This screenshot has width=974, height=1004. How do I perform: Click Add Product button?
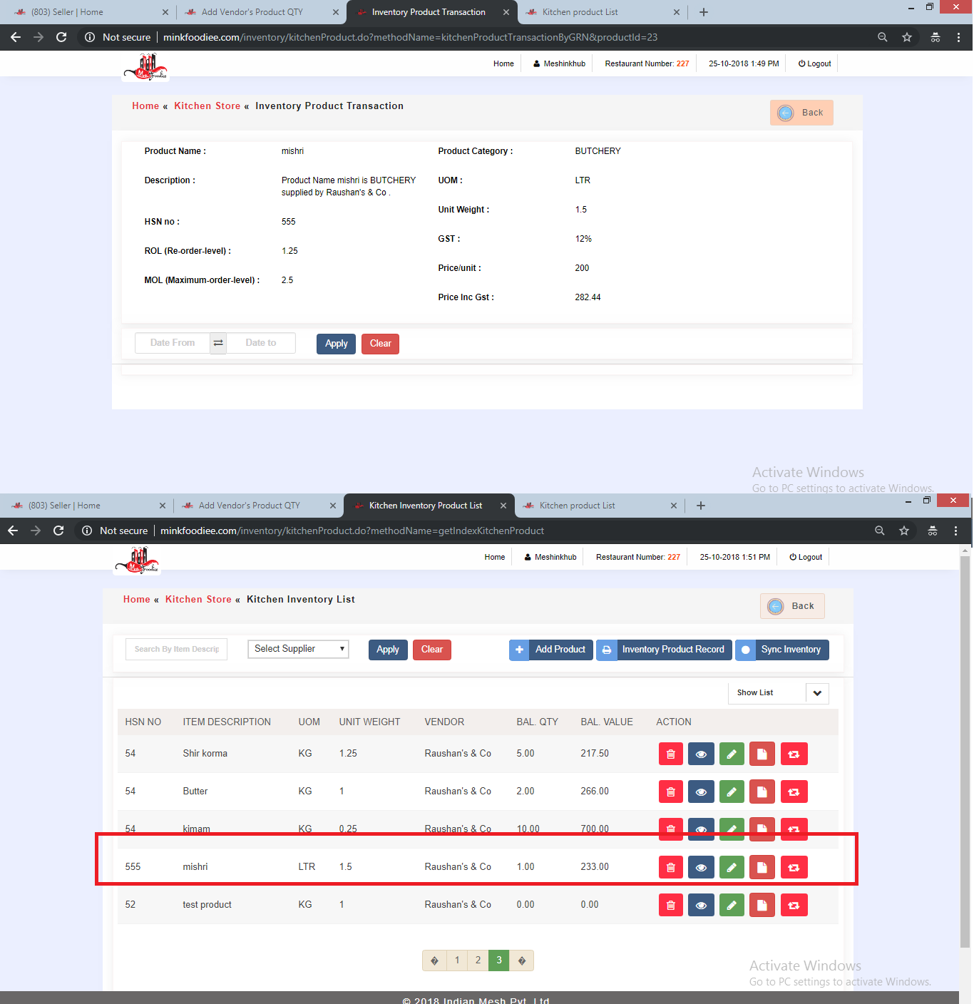click(x=551, y=650)
